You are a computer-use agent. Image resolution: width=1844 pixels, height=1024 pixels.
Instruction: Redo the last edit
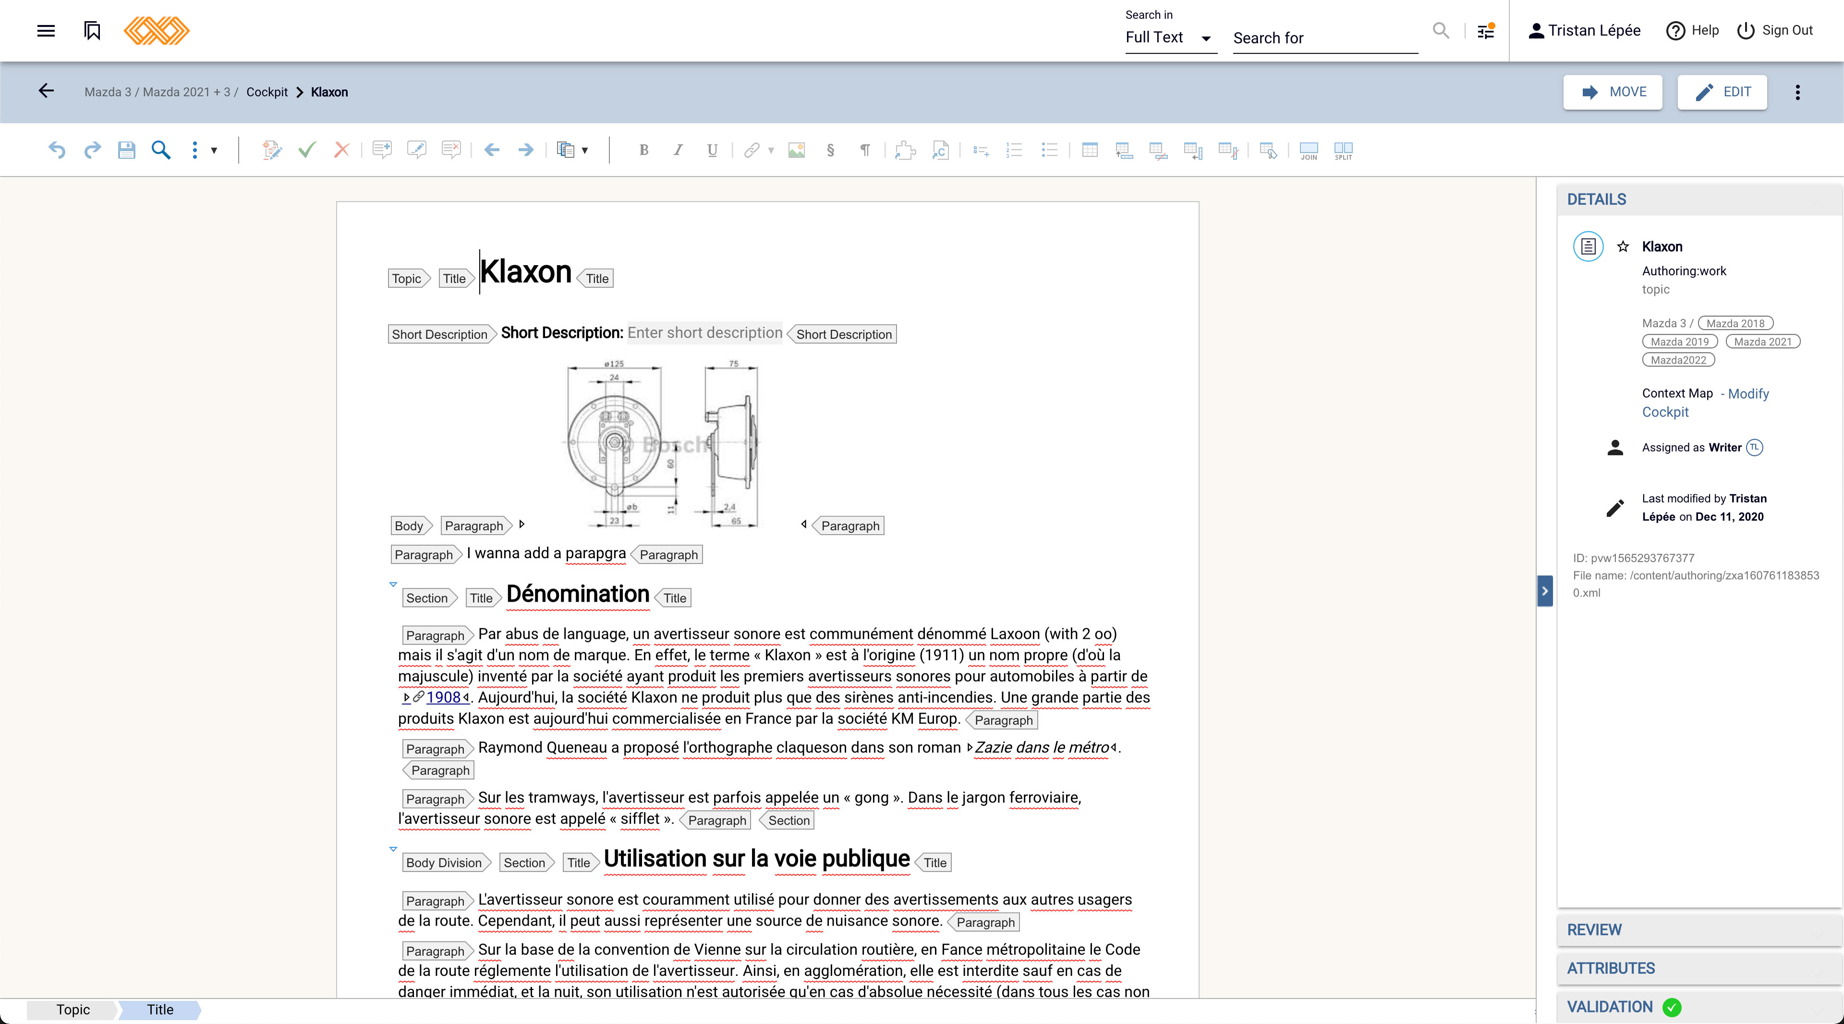click(x=92, y=150)
